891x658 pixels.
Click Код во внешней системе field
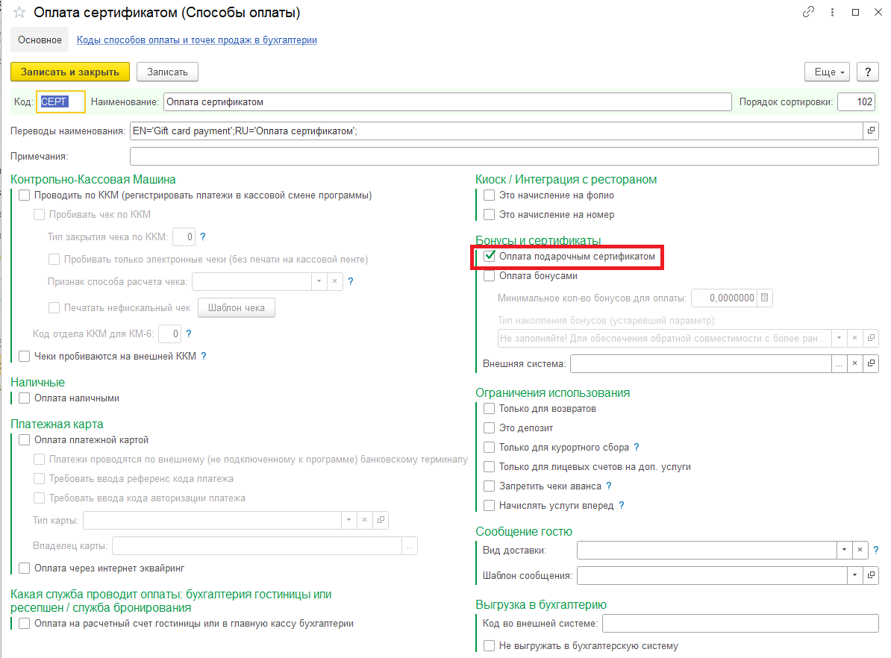point(740,624)
